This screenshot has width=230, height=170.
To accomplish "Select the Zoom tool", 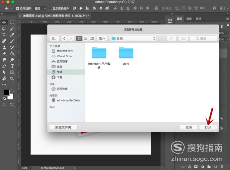I will tap(12, 79).
